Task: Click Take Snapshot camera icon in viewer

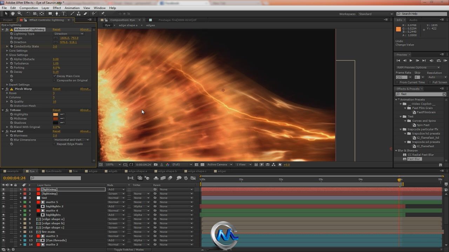Action: point(156,164)
